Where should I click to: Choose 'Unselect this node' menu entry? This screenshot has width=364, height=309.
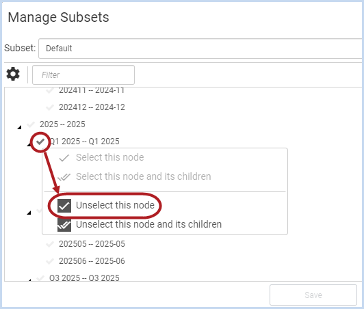click(x=115, y=205)
